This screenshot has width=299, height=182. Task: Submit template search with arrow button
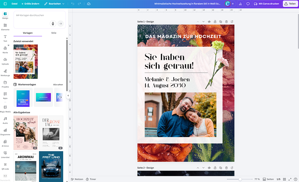[60, 24]
